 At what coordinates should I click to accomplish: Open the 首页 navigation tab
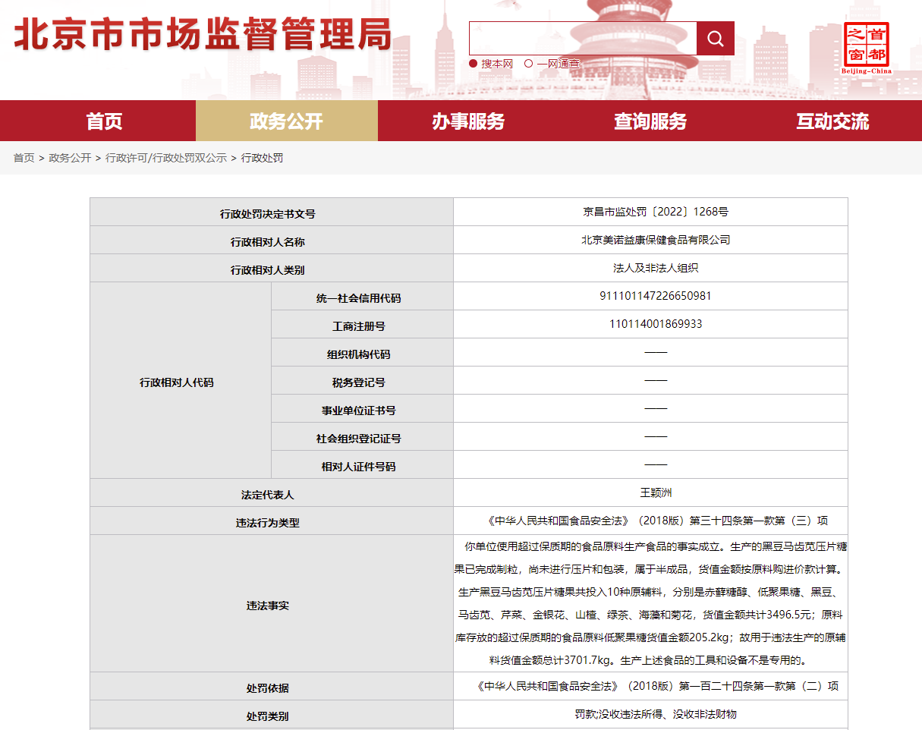click(104, 121)
